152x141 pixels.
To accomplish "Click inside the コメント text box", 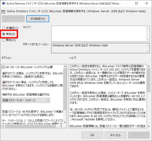I will pos(98,34).
